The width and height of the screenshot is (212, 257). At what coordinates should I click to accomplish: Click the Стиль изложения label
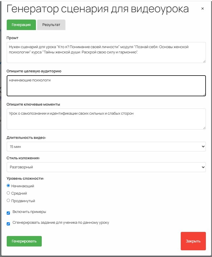23,158
